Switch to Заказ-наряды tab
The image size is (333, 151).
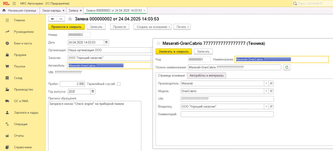51,10
